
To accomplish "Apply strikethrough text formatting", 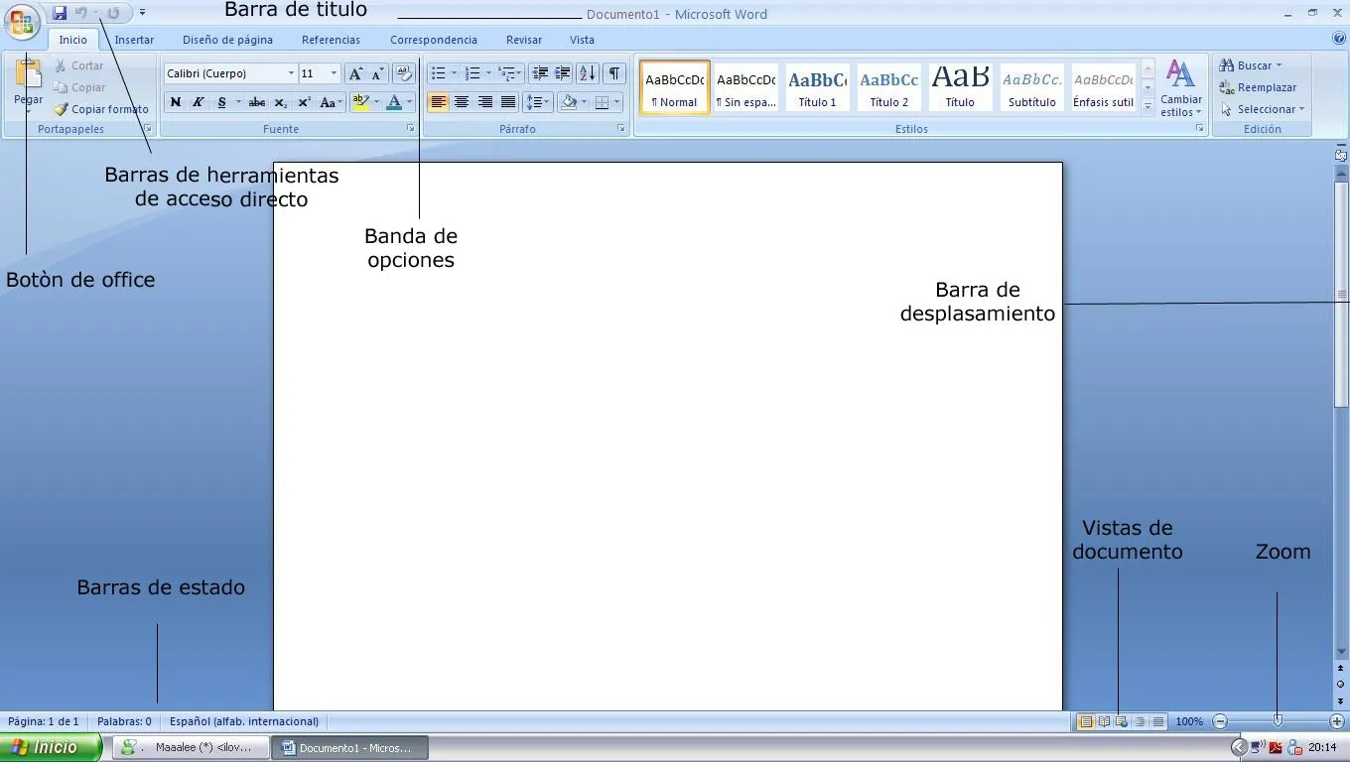I will click(x=257, y=101).
